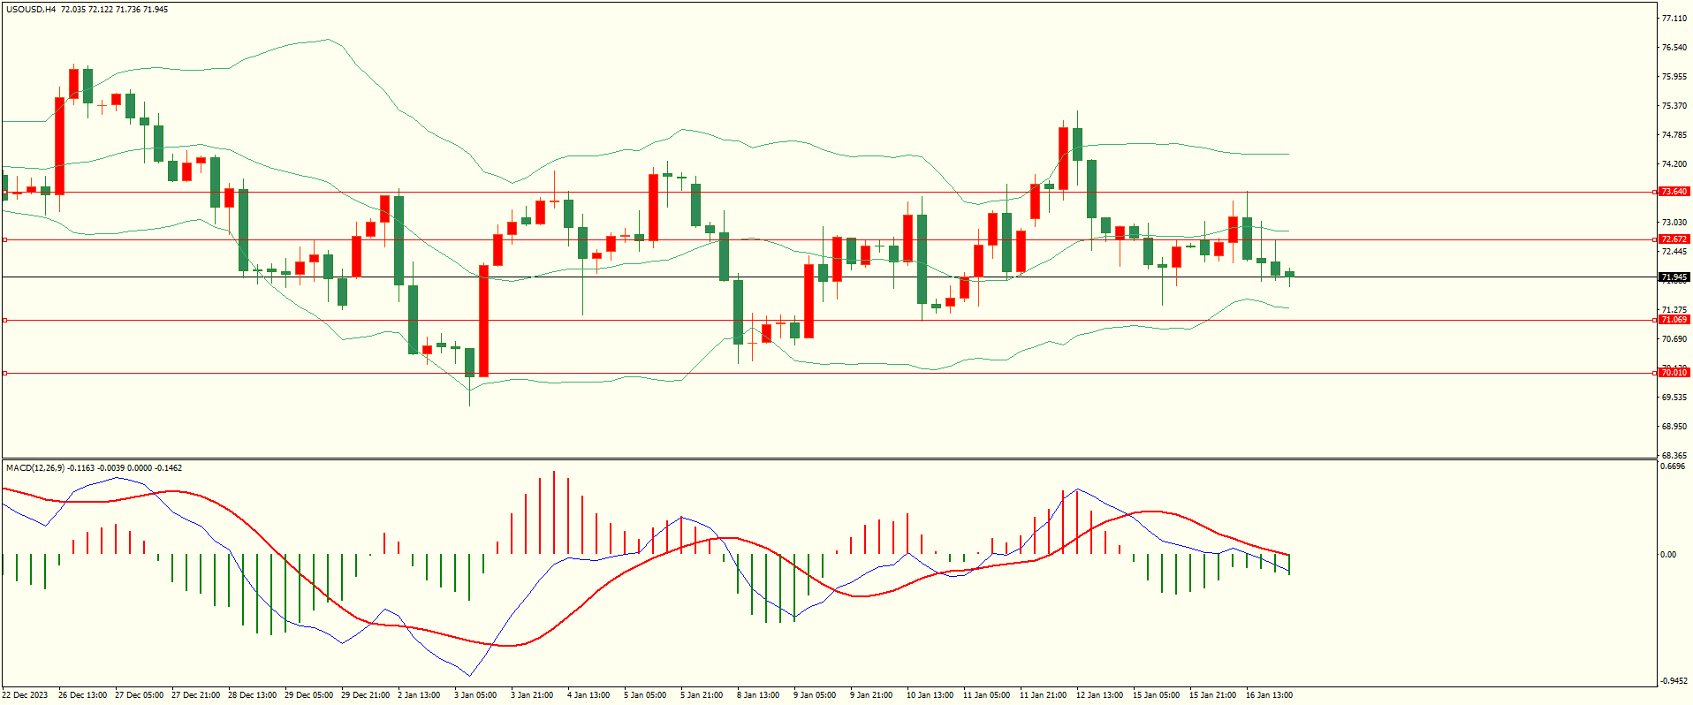Image resolution: width=1693 pixels, height=705 pixels.
Task: Click the 0.6696 value on MACD scale
Action: (1673, 466)
